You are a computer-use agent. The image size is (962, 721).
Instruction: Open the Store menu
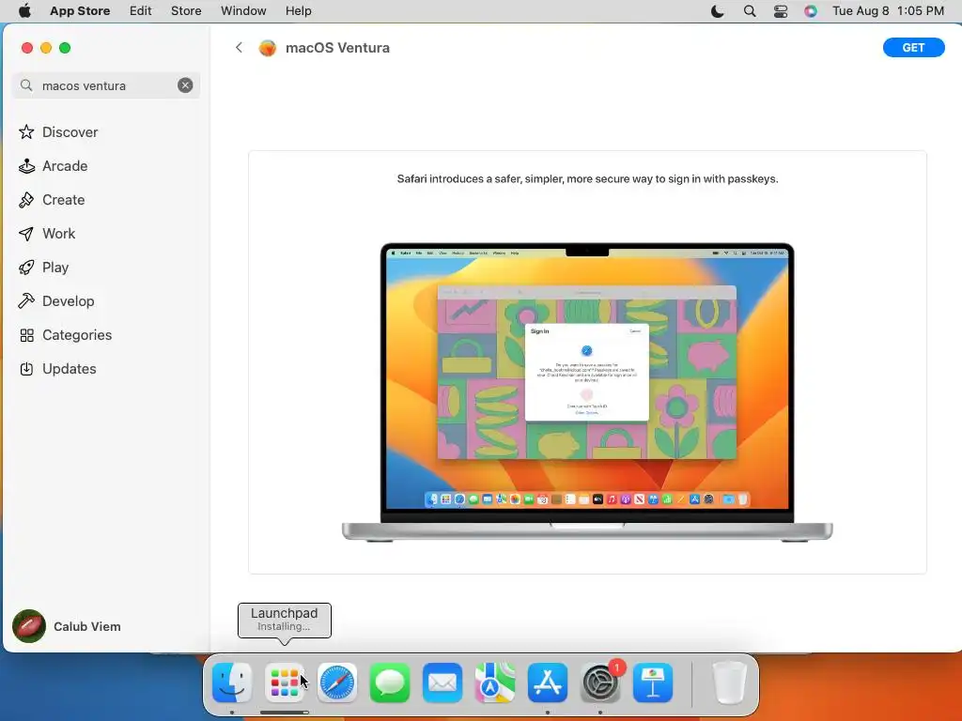pos(186,11)
